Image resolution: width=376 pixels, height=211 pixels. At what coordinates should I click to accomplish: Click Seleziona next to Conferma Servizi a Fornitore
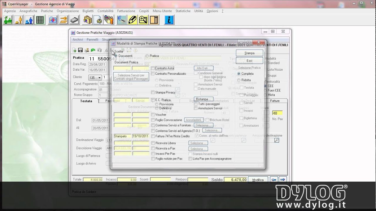204,125
